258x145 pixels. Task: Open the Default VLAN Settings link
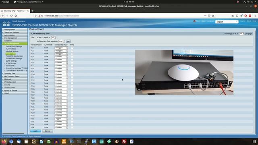point(14,46)
